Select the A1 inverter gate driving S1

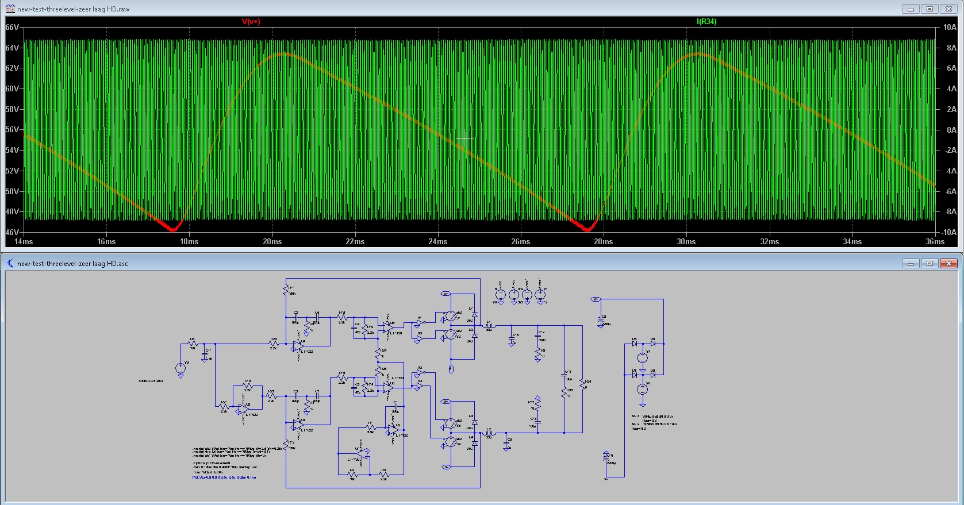[420, 323]
